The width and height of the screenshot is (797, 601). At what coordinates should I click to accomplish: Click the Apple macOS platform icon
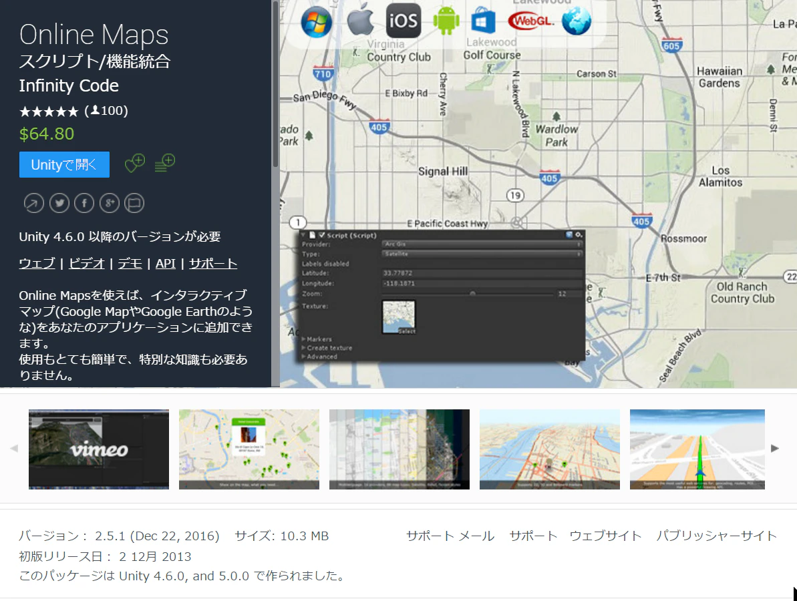click(x=360, y=20)
